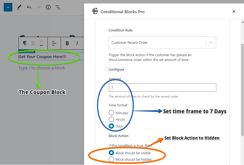
Task: Undo the last change
Action: coord(29,7)
